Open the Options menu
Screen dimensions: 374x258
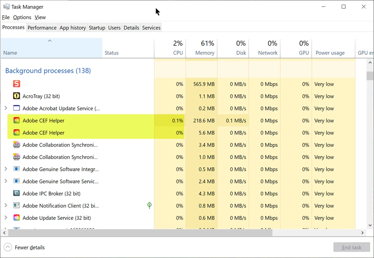click(x=22, y=17)
